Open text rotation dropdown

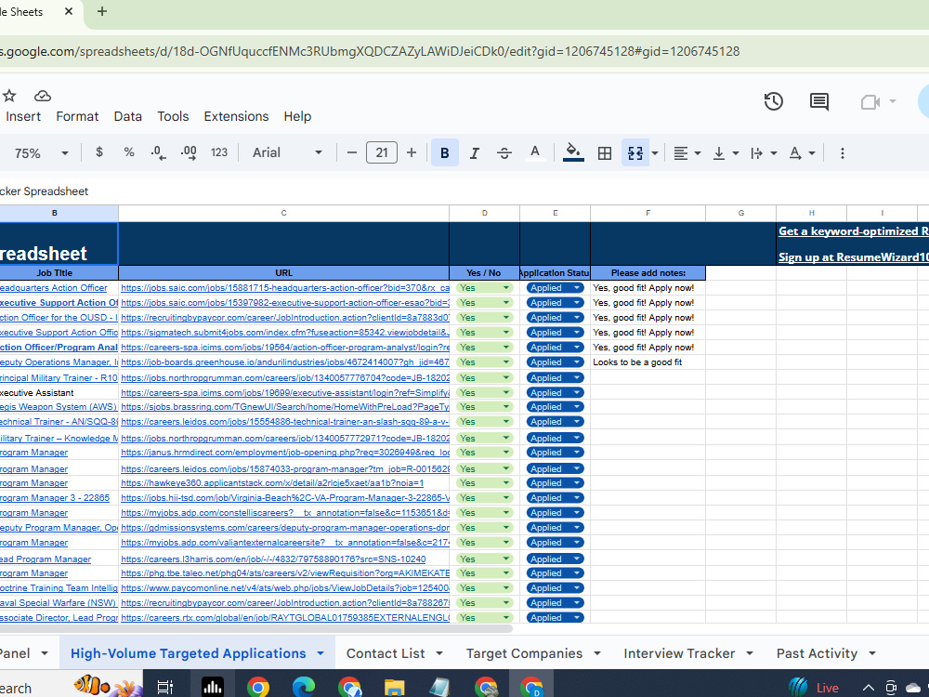tap(803, 153)
